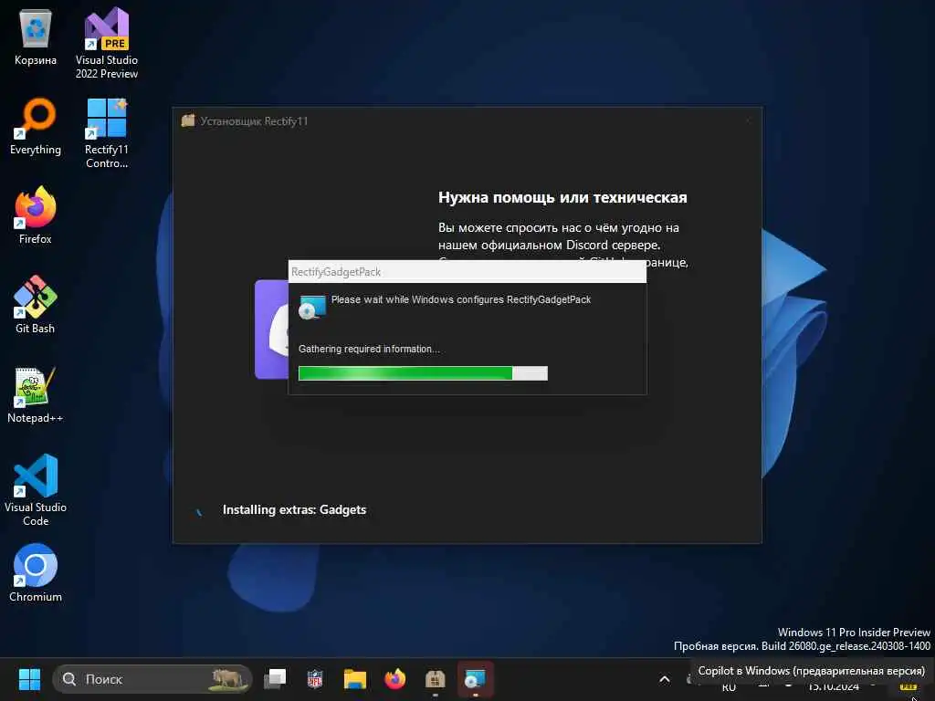Image resolution: width=935 pixels, height=701 pixels.
Task: Switch to Firefox in the taskbar
Action: coord(394,679)
